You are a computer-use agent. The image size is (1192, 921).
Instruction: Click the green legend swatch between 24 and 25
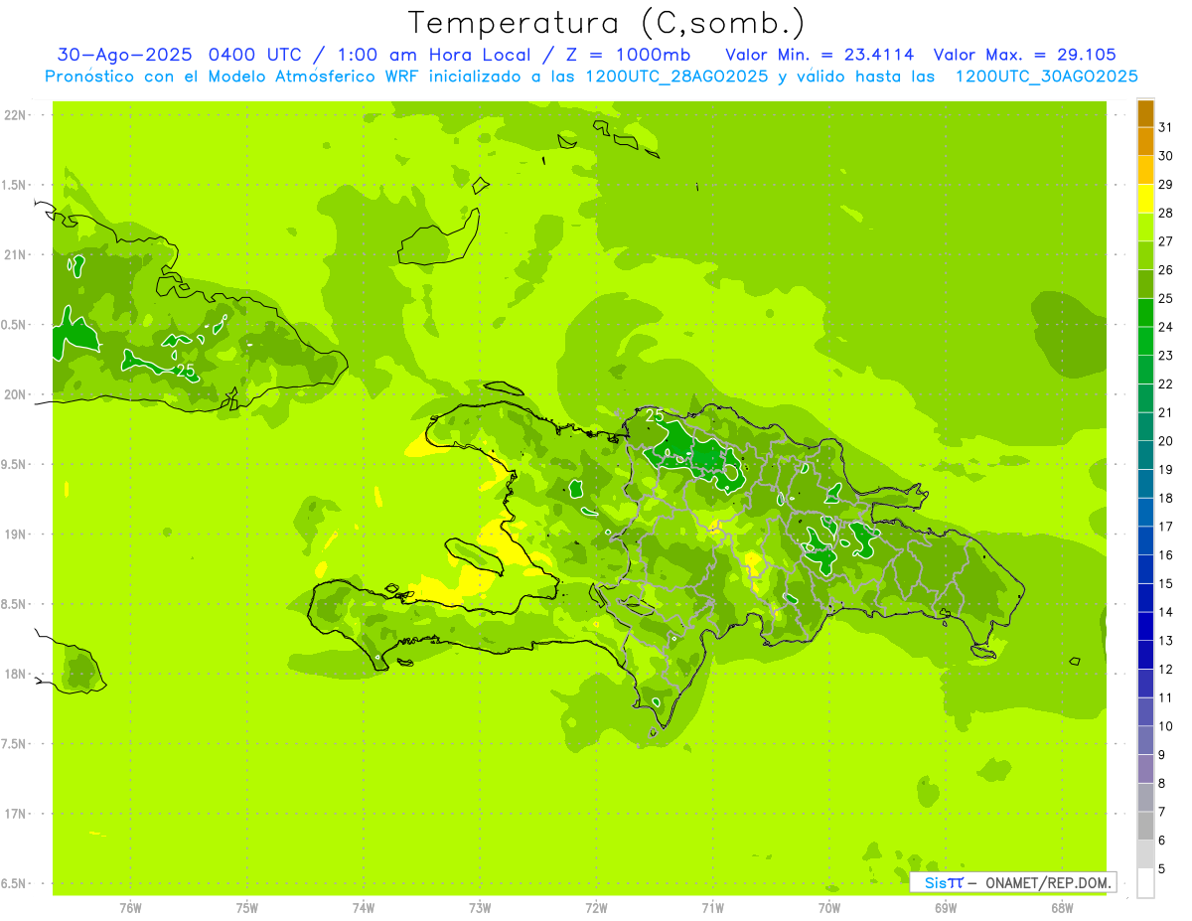click(x=1145, y=313)
